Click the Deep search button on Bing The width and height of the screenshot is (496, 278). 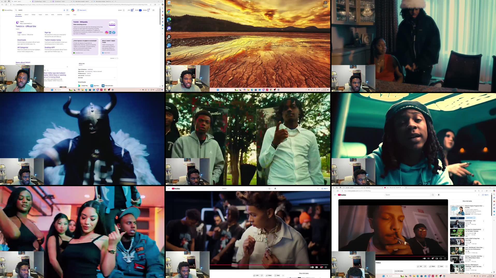(82, 10)
